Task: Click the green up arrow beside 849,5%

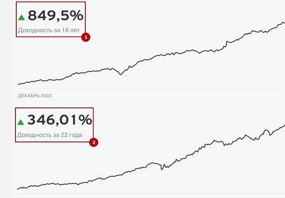Action: click(21, 18)
